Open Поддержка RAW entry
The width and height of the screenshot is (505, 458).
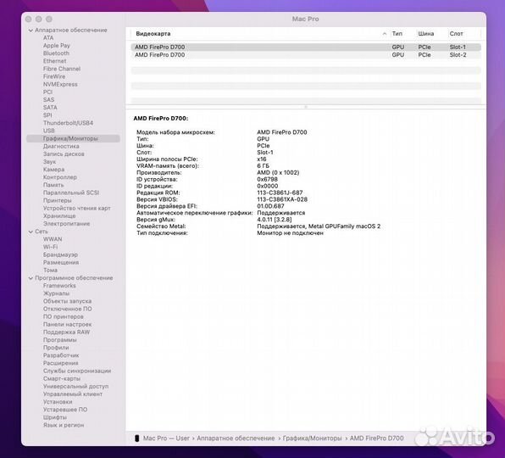tap(66, 332)
